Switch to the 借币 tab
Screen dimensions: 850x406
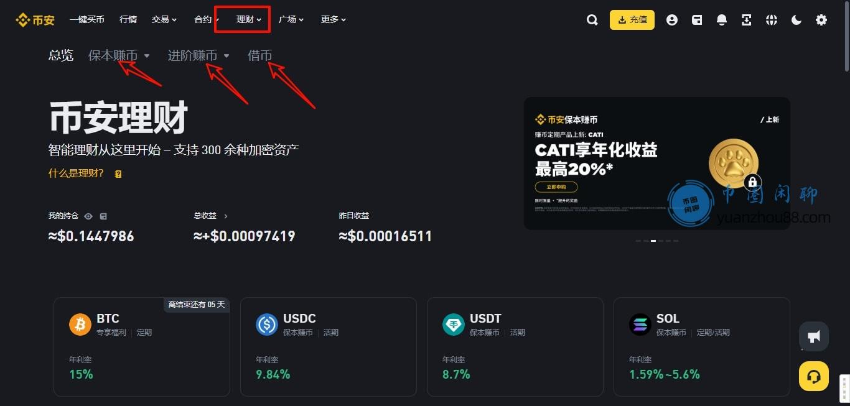(x=259, y=55)
